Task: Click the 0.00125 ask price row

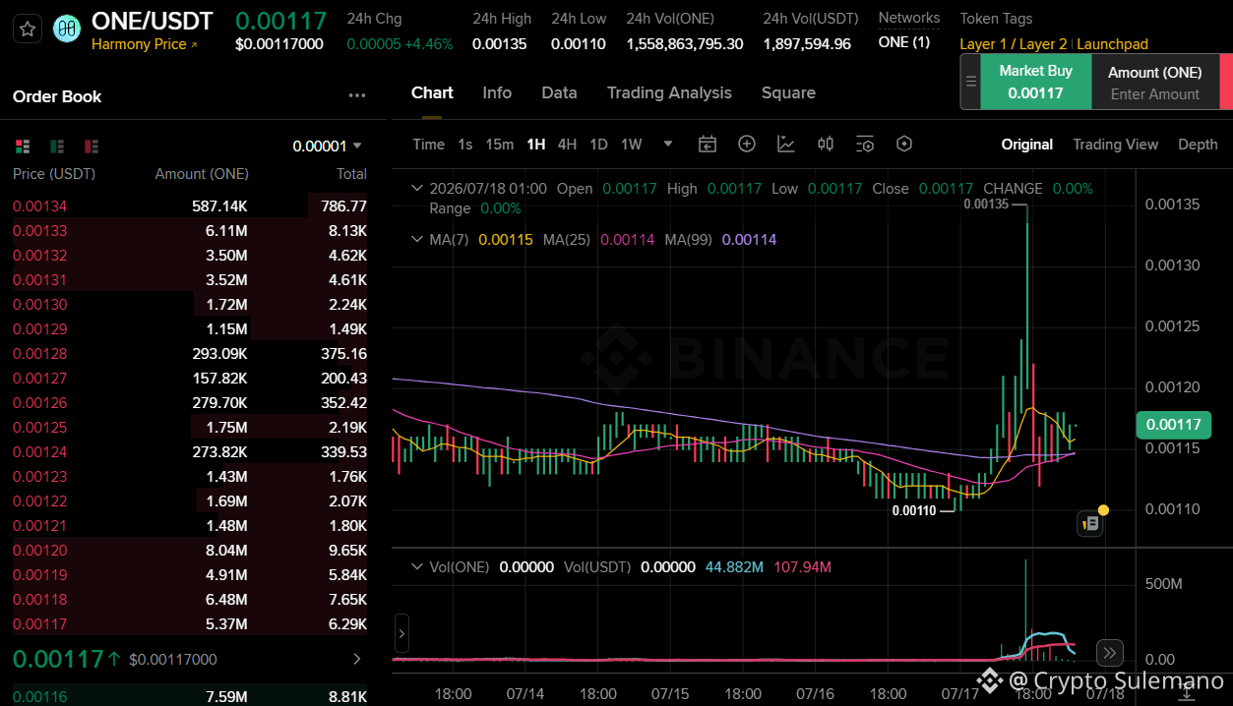Action: (190, 428)
